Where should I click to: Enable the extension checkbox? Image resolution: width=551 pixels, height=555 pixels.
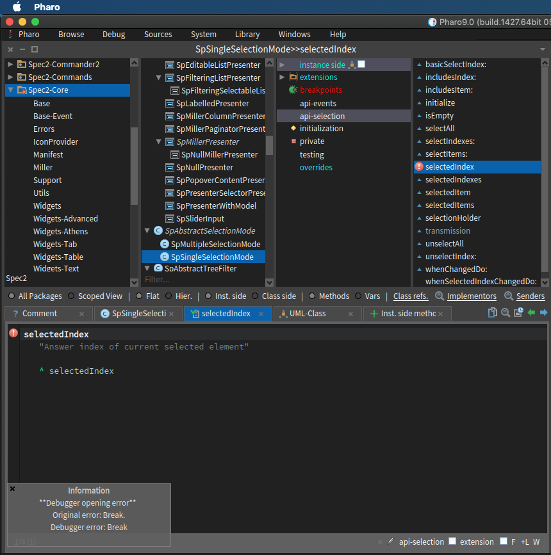(x=452, y=542)
